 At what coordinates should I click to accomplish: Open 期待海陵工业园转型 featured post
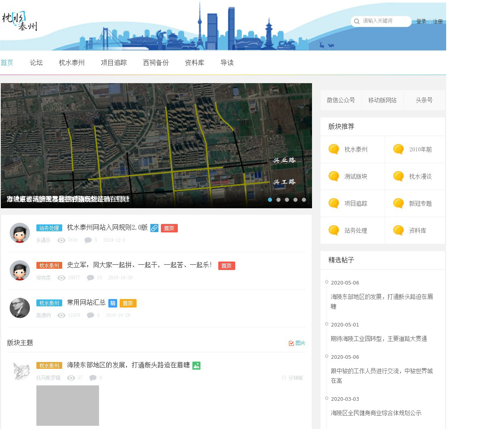[x=379, y=339]
